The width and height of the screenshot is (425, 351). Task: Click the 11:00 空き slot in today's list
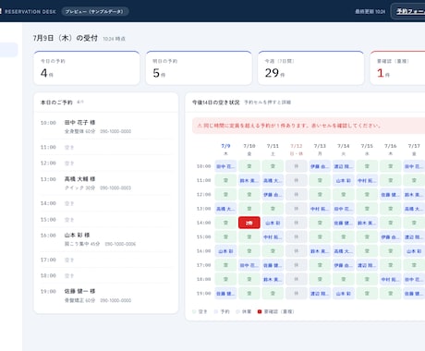(105, 147)
